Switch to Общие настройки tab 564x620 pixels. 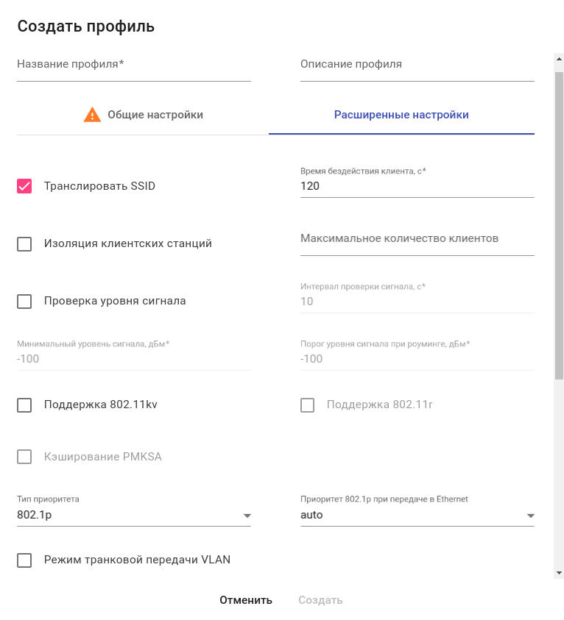coord(143,115)
